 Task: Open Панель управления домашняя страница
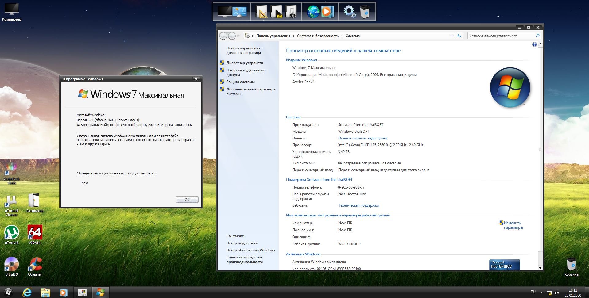click(244, 50)
